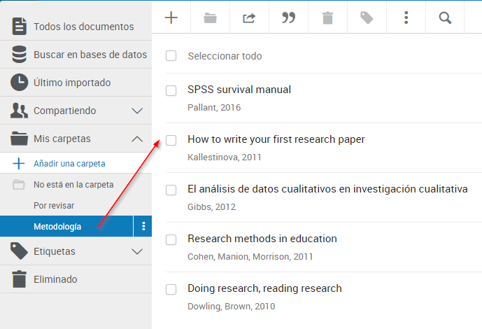The width and height of the screenshot is (482, 329).
Task: Click the quotation marks cite icon
Action: [288, 18]
